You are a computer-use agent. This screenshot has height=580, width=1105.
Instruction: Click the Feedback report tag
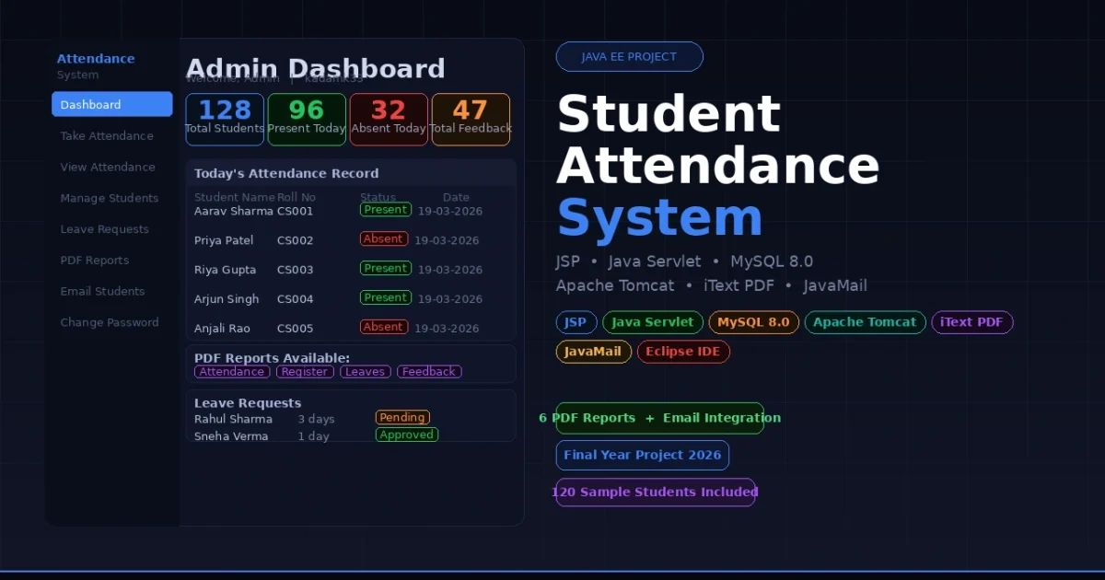pyautogui.click(x=428, y=371)
